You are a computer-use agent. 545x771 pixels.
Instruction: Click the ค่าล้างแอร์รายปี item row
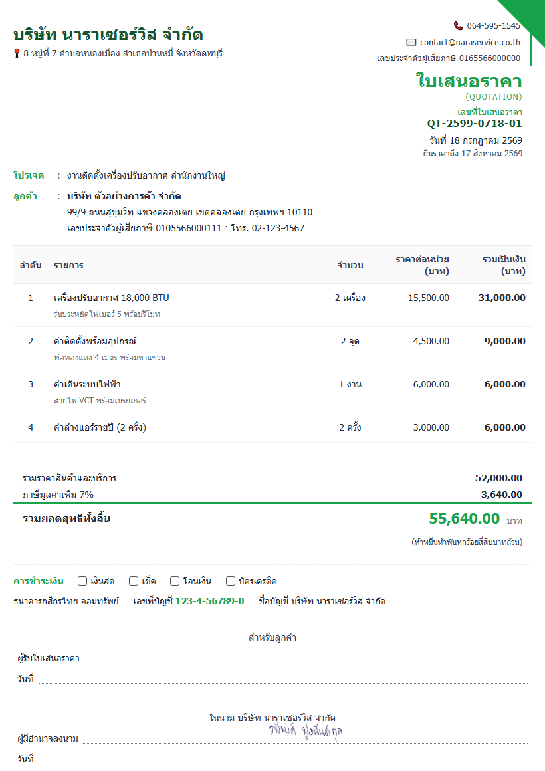pyautogui.click(x=272, y=427)
